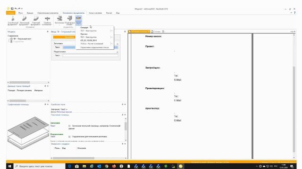The width and height of the screenshot is (302, 169).
Task: Expand 1021 База грунтов submenu under Стандарт
Action: pos(111,31)
